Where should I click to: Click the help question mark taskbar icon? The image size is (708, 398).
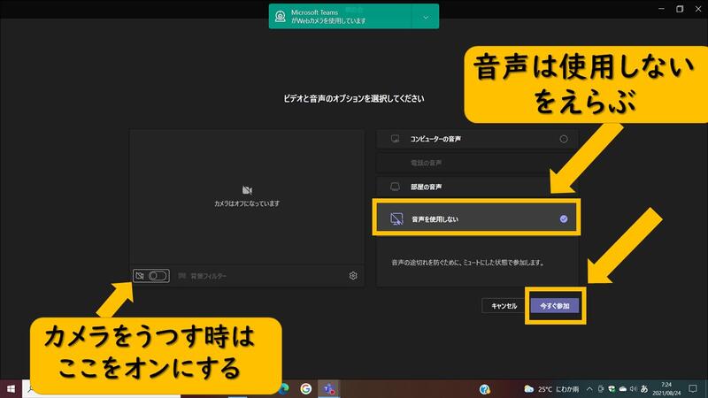coord(485,388)
